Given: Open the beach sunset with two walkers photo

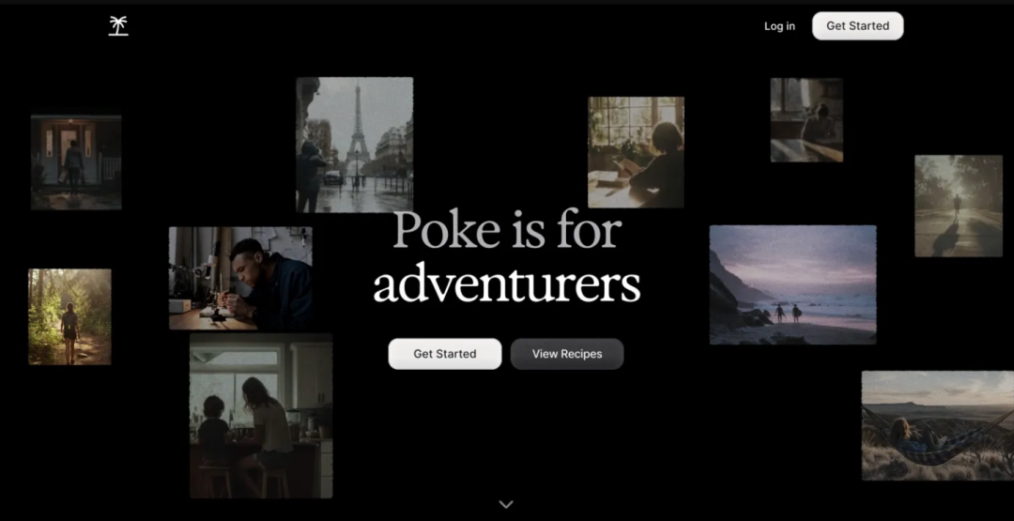Looking at the screenshot, I should pos(792,284).
